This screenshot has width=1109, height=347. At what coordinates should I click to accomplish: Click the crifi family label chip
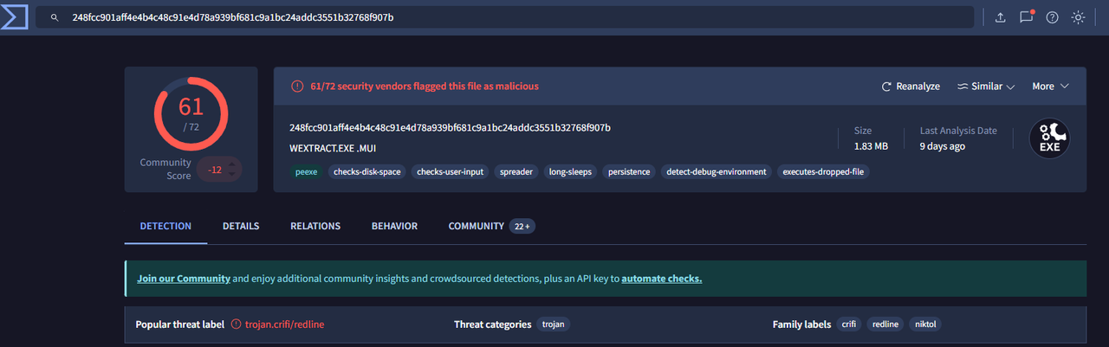coord(849,325)
